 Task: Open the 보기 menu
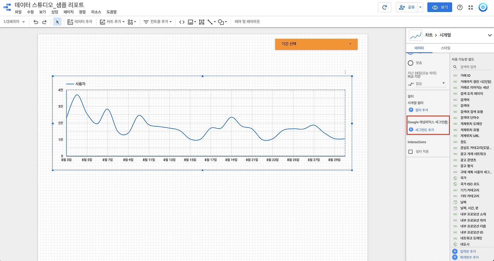point(42,12)
